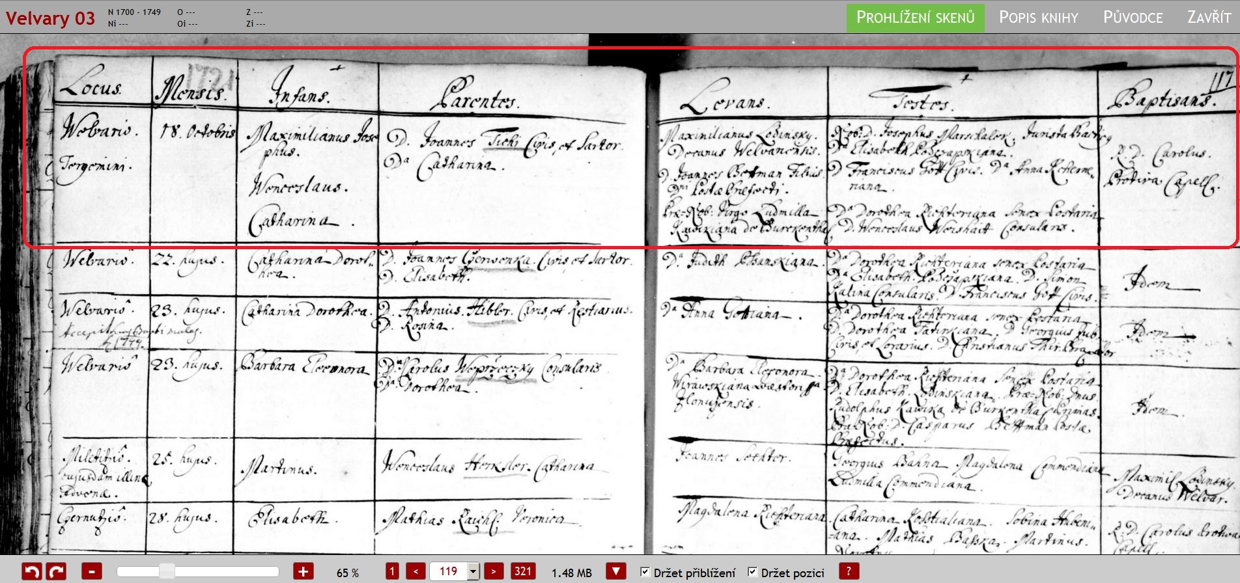Image resolution: width=1240 pixels, height=583 pixels.
Task: Click the Velvary 03 book title
Action: [50, 18]
